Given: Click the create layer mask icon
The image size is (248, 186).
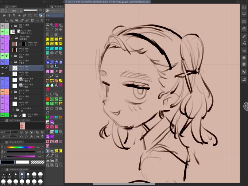Looking at the screenshot, I should (x=32, y=20).
